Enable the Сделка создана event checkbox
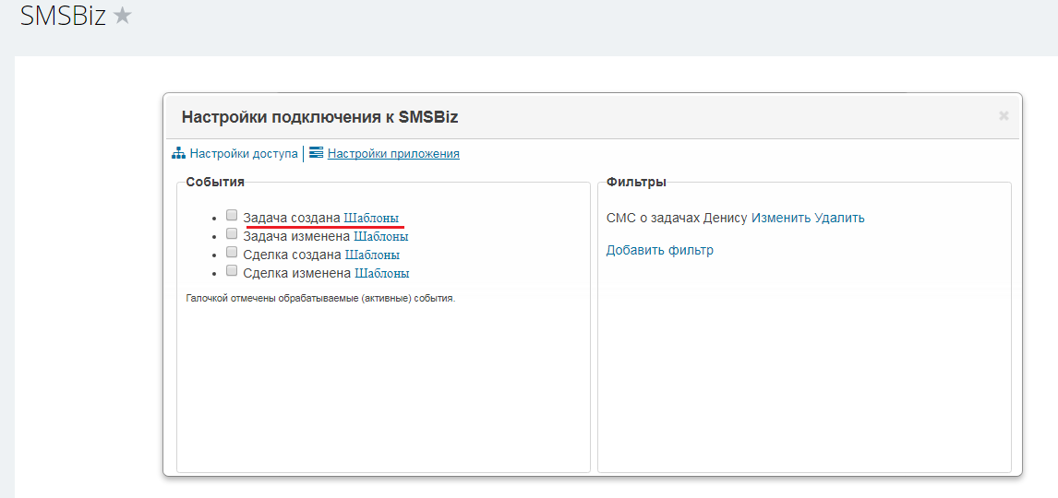1058x498 pixels. (x=232, y=252)
